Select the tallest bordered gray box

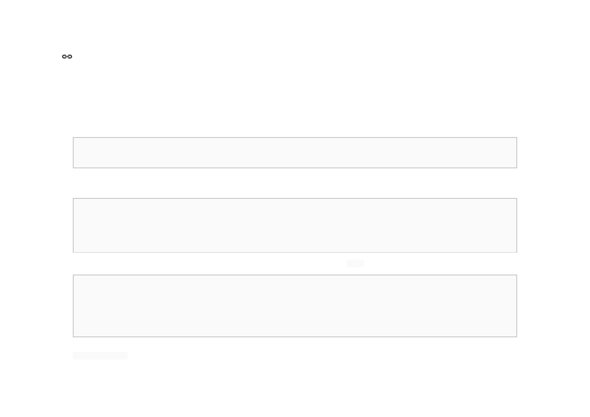[x=295, y=306]
